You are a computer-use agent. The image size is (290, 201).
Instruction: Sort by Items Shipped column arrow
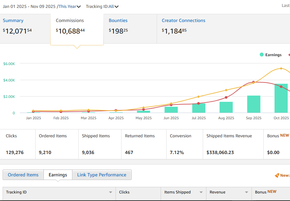[x=201, y=192]
